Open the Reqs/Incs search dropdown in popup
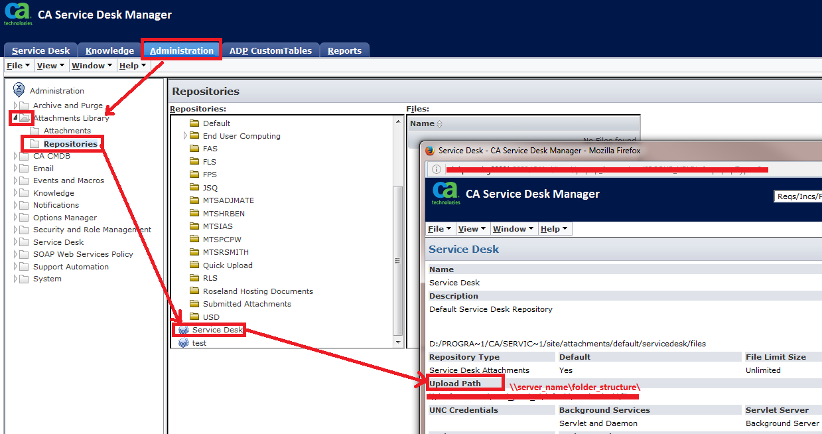 click(x=797, y=196)
